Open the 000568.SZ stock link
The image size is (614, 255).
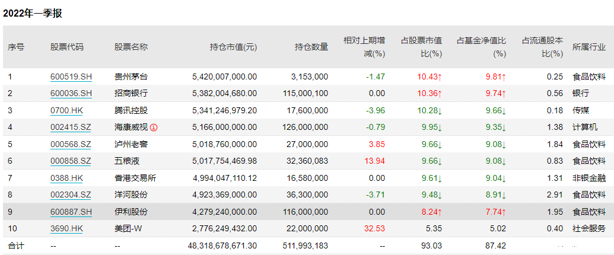pos(71,144)
